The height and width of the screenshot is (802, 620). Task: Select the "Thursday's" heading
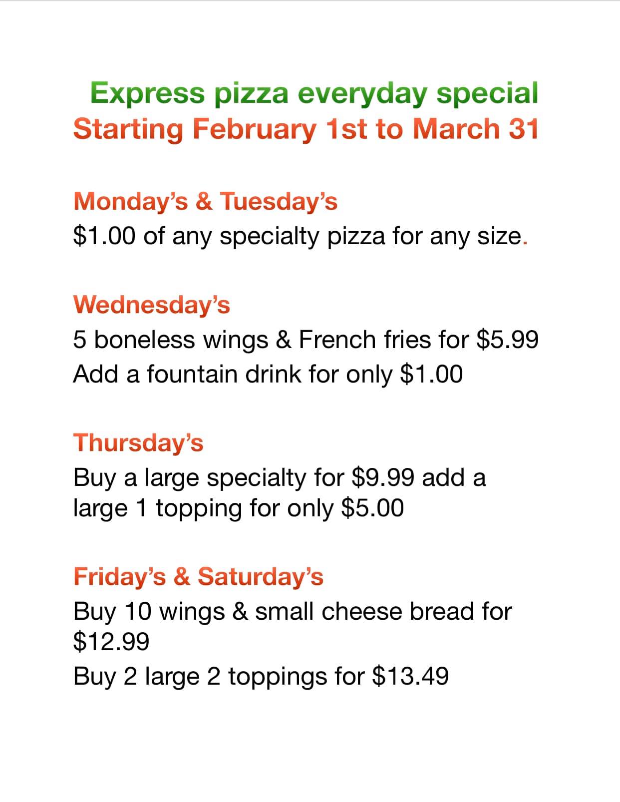[x=138, y=442]
